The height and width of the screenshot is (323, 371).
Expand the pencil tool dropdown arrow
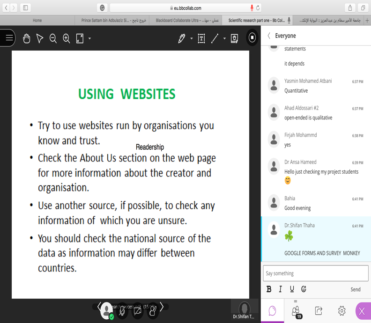192,38
